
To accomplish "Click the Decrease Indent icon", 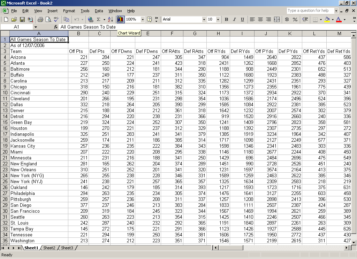I will pos(305,19).
